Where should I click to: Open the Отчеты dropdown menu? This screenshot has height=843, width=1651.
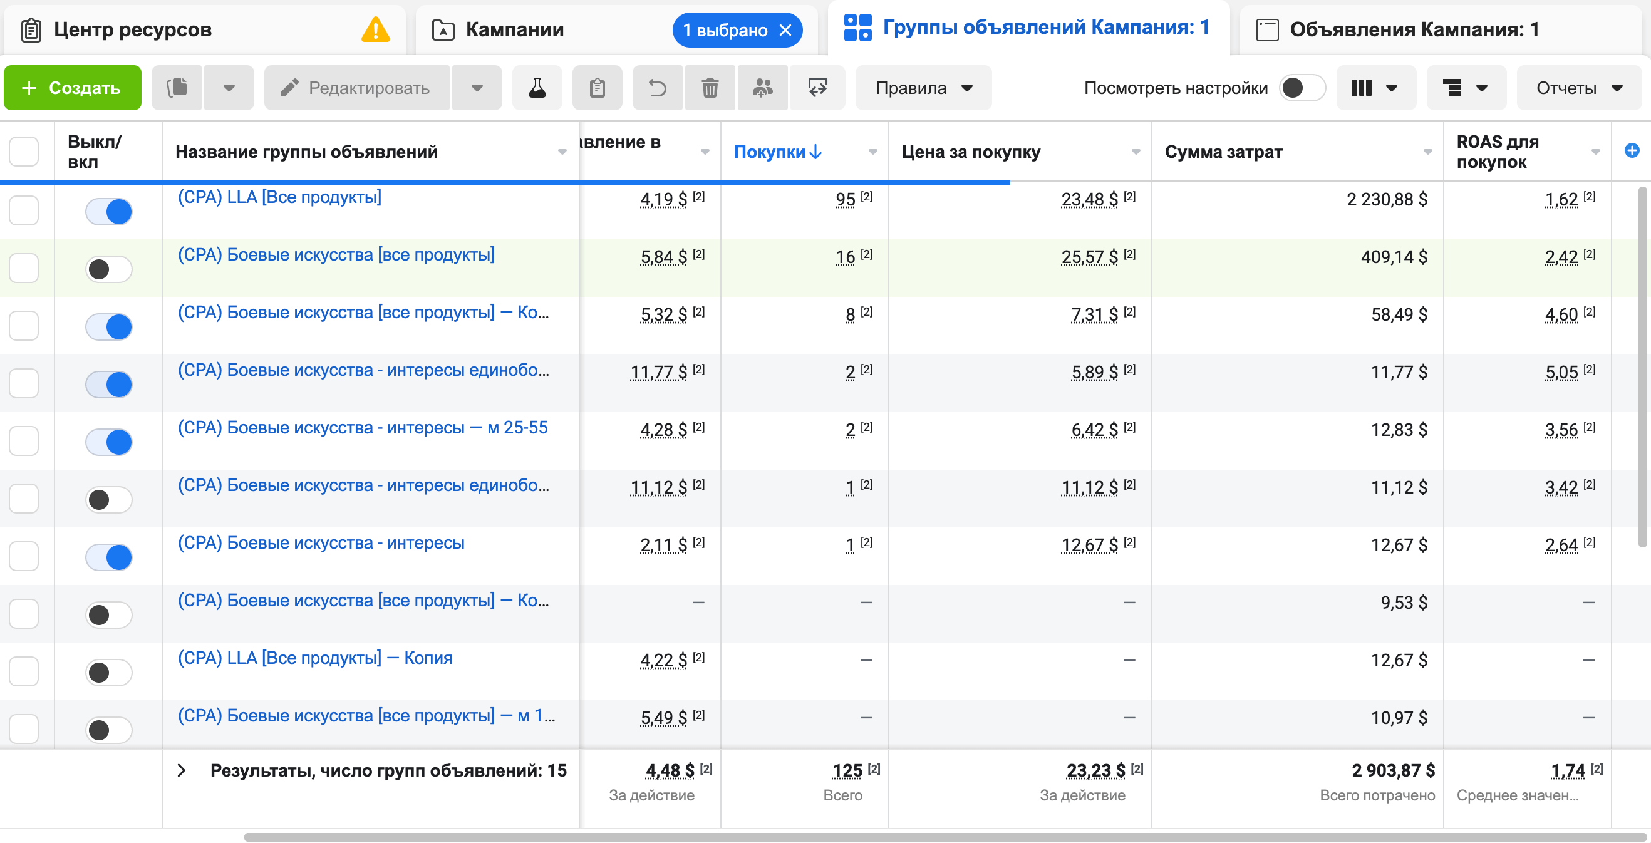[1578, 88]
